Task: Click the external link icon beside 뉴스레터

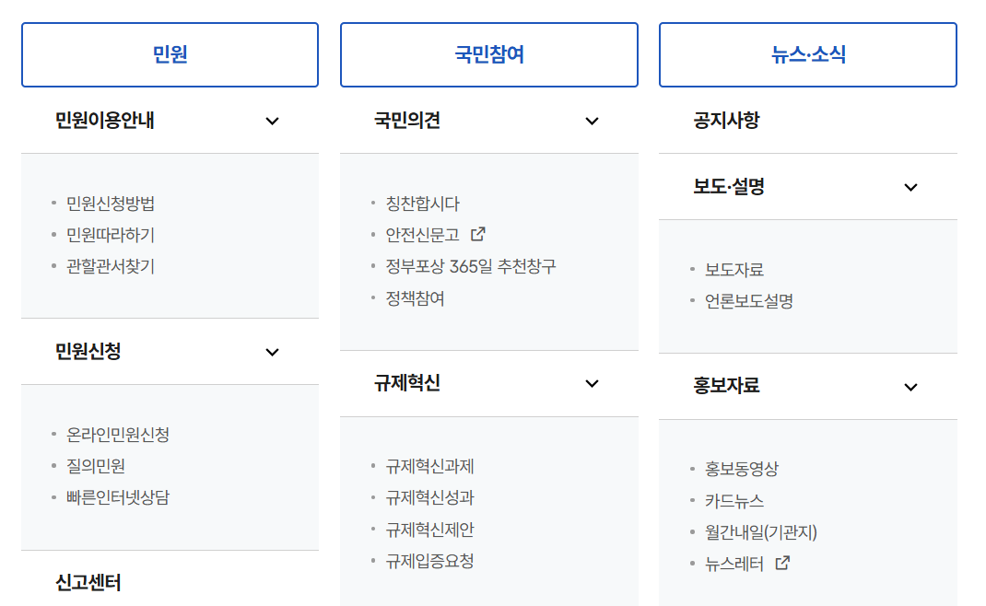Action: pos(781,562)
